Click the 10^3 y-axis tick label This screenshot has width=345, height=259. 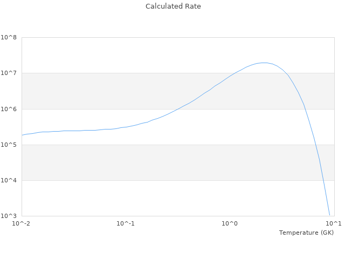click(9, 216)
